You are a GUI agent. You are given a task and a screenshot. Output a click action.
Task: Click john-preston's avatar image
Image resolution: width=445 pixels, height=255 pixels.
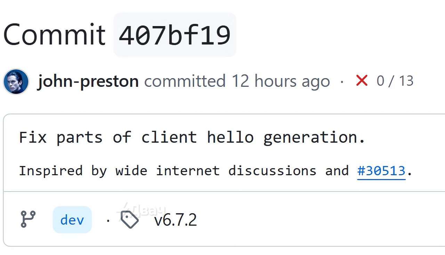coord(16,82)
